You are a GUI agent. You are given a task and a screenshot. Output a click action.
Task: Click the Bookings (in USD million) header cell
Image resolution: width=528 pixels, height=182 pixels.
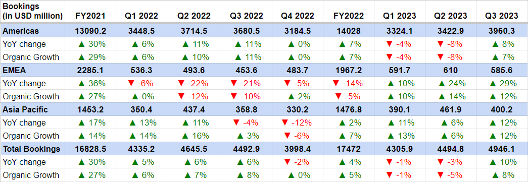click(33, 12)
